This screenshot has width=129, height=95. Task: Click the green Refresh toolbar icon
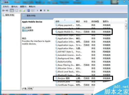20,11
